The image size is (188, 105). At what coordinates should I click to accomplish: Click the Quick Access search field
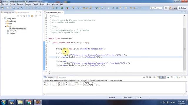coord(156,8)
